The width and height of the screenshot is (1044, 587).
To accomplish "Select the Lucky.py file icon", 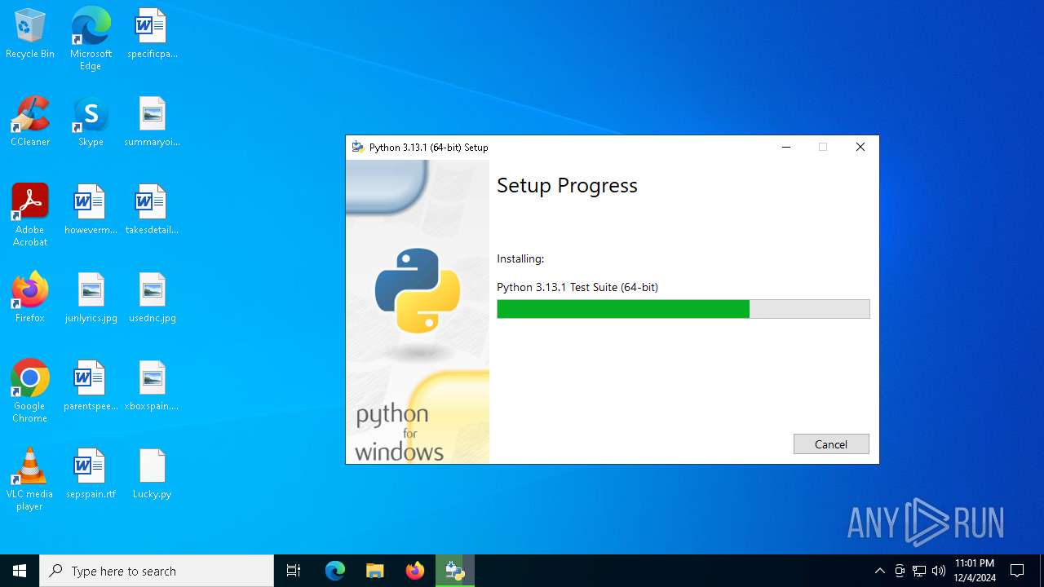I will [x=152, y=474].
